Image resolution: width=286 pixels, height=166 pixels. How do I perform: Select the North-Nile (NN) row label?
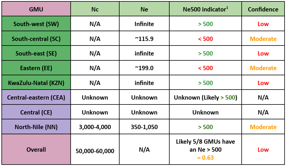coord(36,127)
